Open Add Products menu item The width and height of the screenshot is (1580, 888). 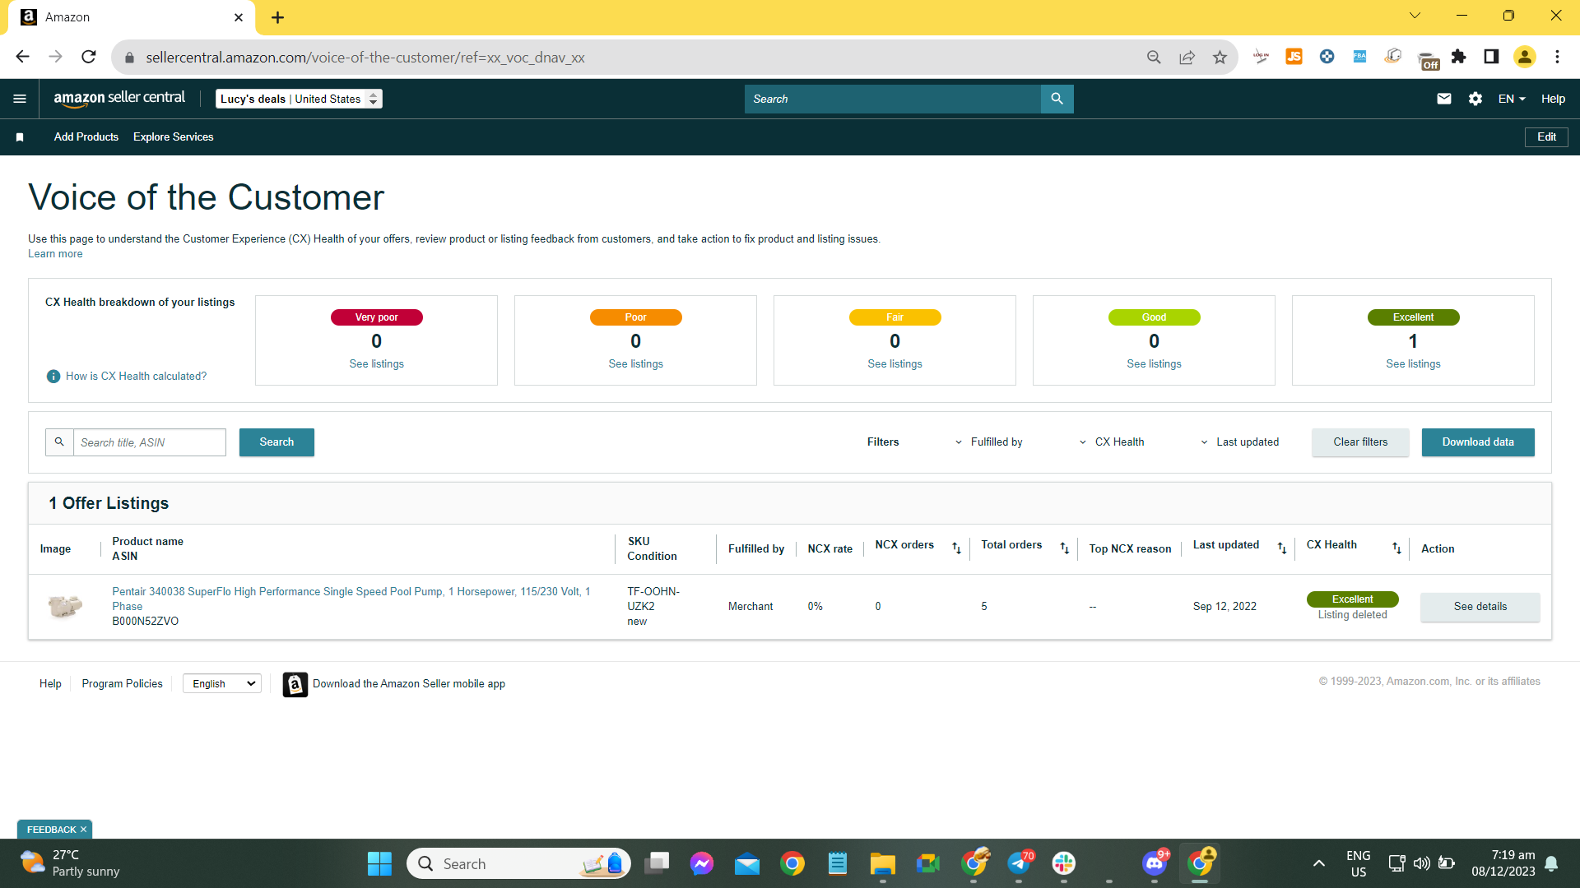[x=86, y=137]
